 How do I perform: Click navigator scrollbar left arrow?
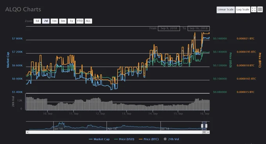click(x=27, y=132)
